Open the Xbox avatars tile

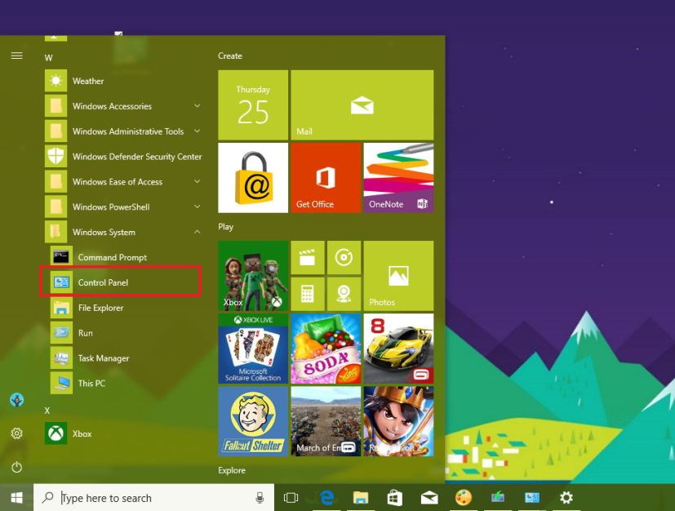click(x=253, y=276)
